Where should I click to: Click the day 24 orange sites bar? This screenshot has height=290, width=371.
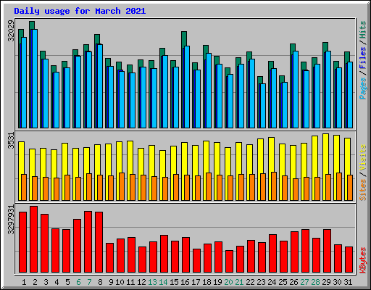pyautogui.click(x=274, y=186)
